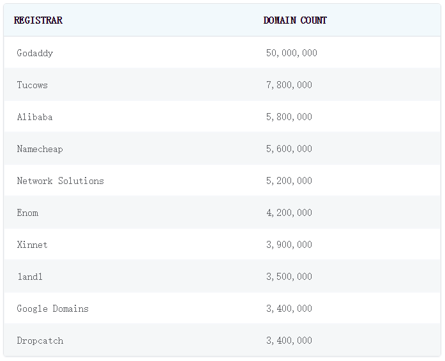Click the 5,600,000 domain count value
445x361 pixels.
pyautogui.click(x=289, y=149)
